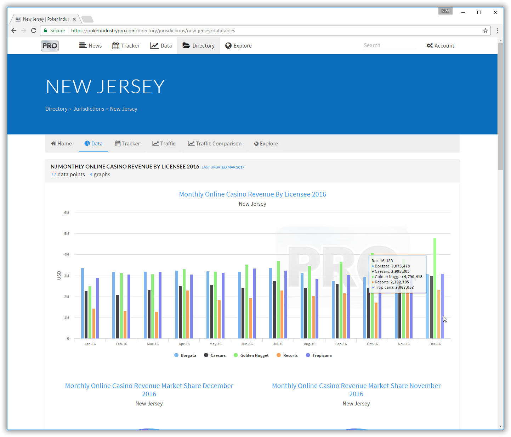Screen dimensions: 511x437
Task: Close the New Jersey browser tab
Action: pos(74,19)
